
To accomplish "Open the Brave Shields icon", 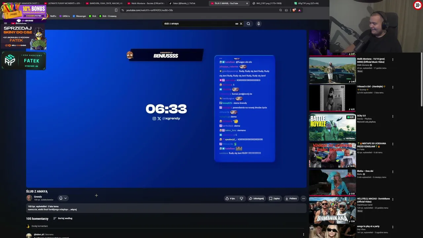I will (x=294, y=10).
